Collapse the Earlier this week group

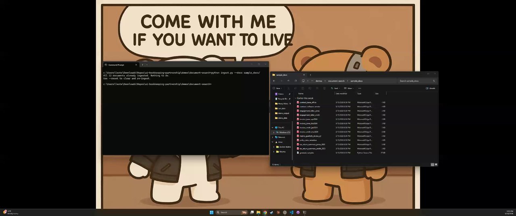(x=295, y=98)
